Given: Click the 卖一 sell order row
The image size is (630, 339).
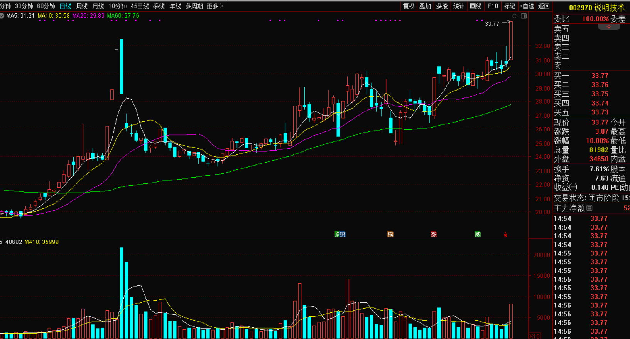Looking at the screenshot, I should [592, 65].
